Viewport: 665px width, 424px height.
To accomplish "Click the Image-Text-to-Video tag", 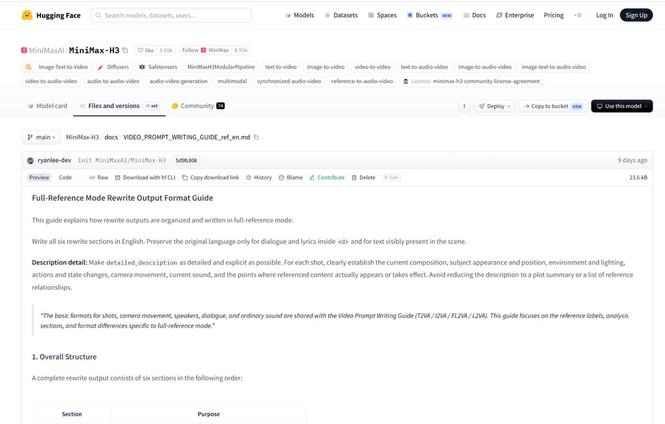I will click(x=57, y=67).
